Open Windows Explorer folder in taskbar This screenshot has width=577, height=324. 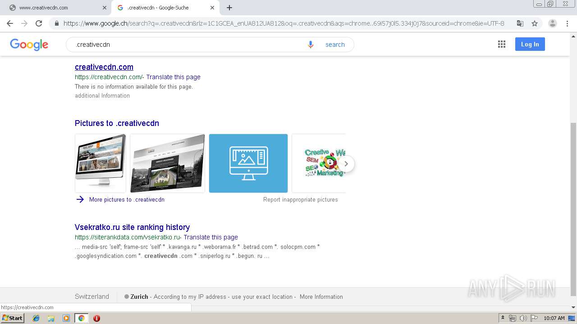tap(51, 318)
